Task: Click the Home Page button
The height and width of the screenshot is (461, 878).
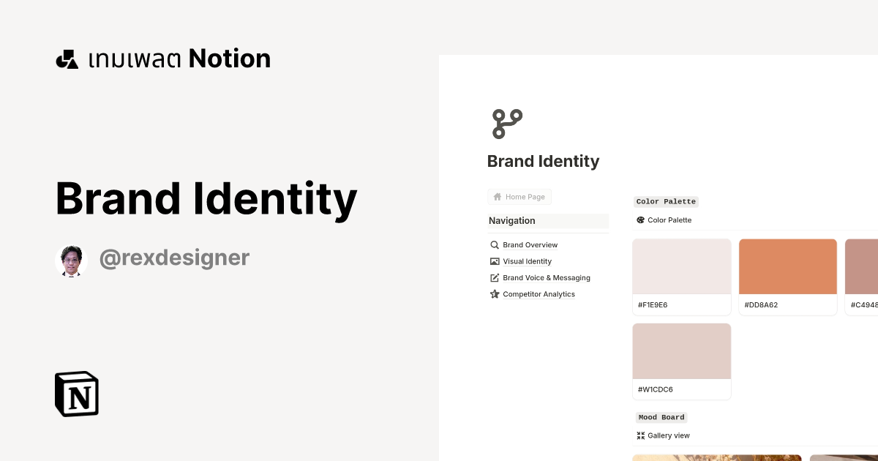Action: click(519, 196)
